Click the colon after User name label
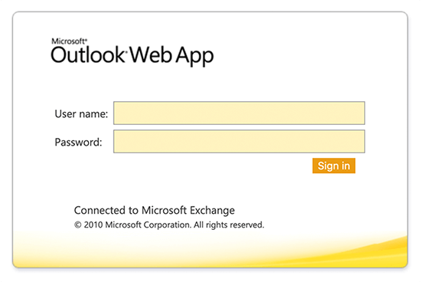This screenshot has height=282, width=421. [x=106, y=115]
